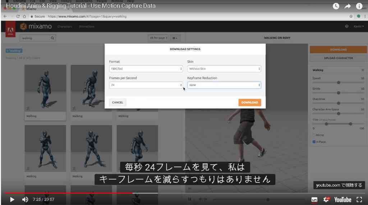Click the mixamo logo
Screen dimensions: 368x205
click(36, 27)
